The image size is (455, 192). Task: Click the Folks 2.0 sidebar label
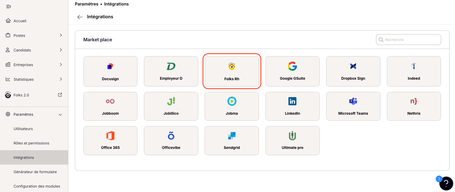[x=21, y=95]
